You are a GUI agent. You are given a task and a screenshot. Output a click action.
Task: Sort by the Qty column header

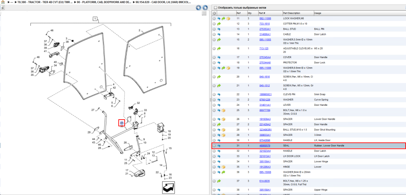(x=253, y=13)
